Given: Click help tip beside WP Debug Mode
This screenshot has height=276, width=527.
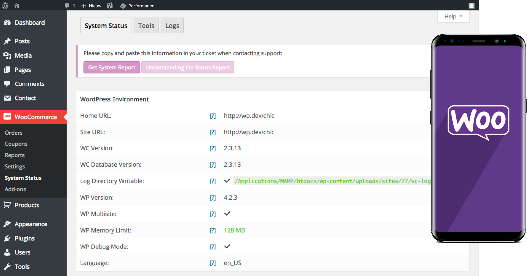Looking at the screenshot, I should tap(213, 247).
